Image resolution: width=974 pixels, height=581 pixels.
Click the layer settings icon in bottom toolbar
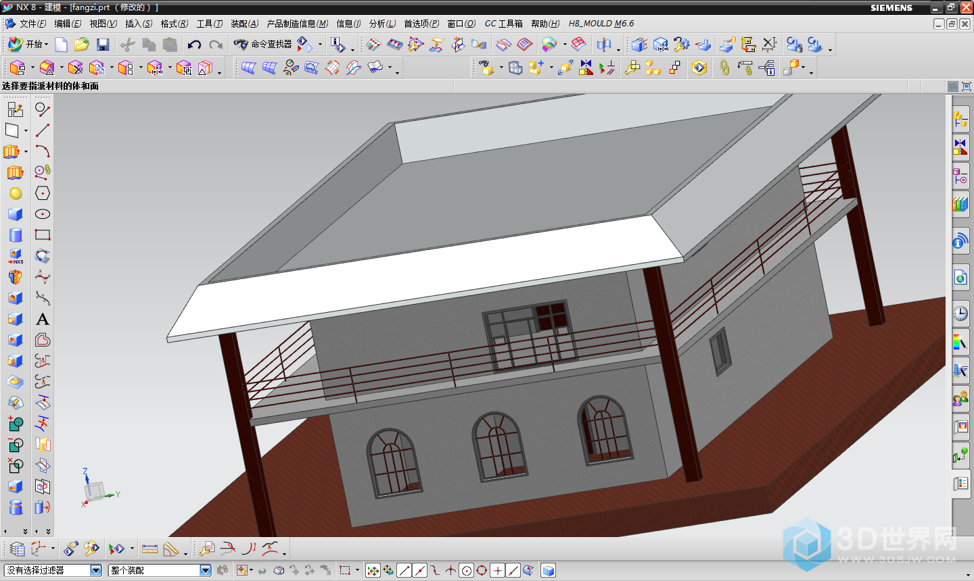[x=18, y=549]
